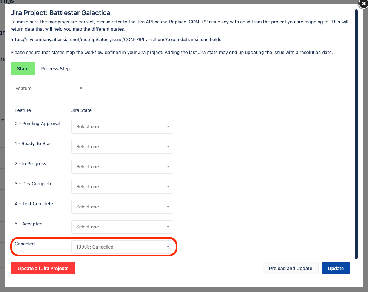The height and width of the screenshot is (292, 368).
Task: Open Jira State dropdown for Pending Approval
Action: tap(122, 127)
